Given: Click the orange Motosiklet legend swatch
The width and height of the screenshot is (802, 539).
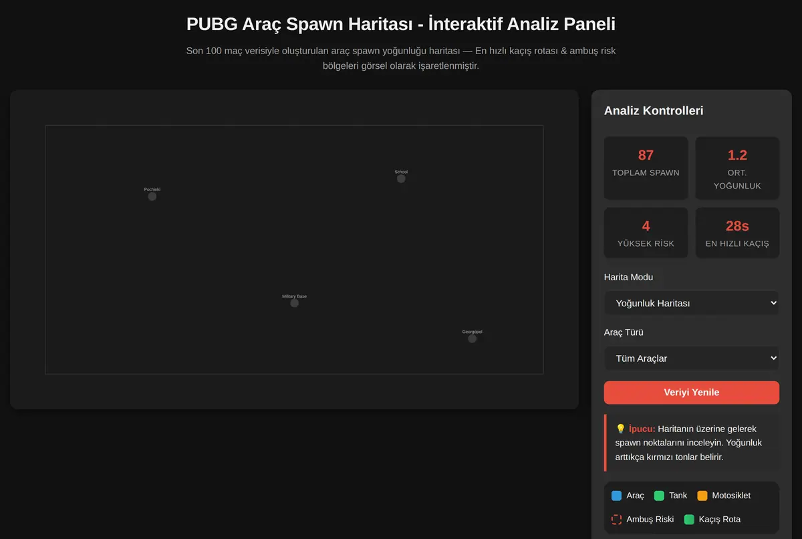Looking at the screenshot, I should 702,496.
